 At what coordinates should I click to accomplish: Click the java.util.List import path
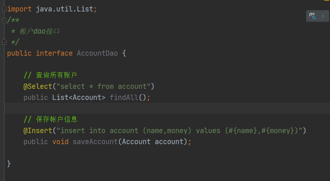tap(64, 9)
